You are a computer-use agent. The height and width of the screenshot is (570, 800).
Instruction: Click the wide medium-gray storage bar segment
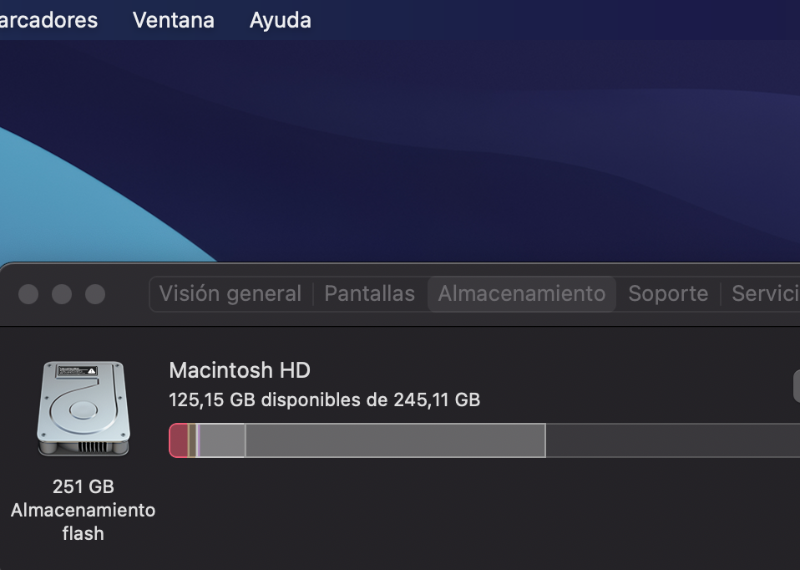click(395, 440)
